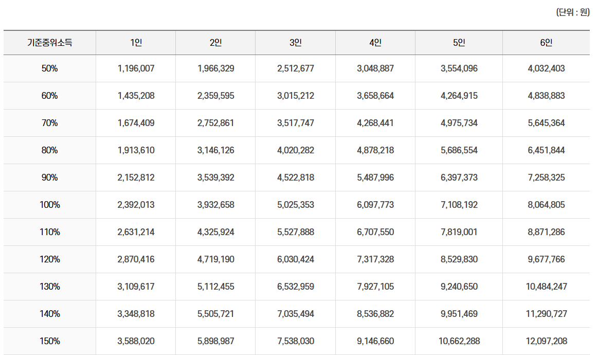Click the 60% row label
The image size is (598, 355).
tap(49, 95)
